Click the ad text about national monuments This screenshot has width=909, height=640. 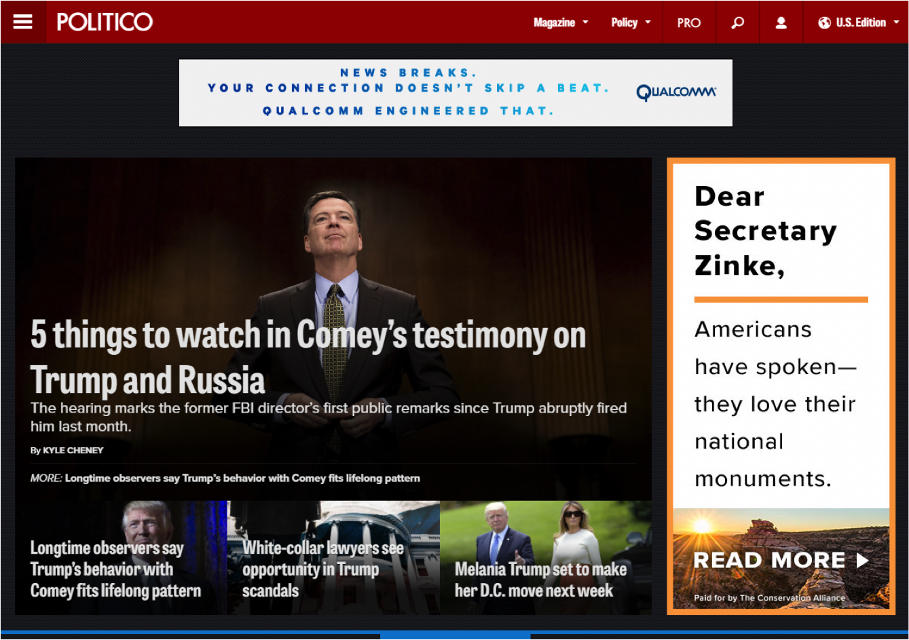click(775, 404)
